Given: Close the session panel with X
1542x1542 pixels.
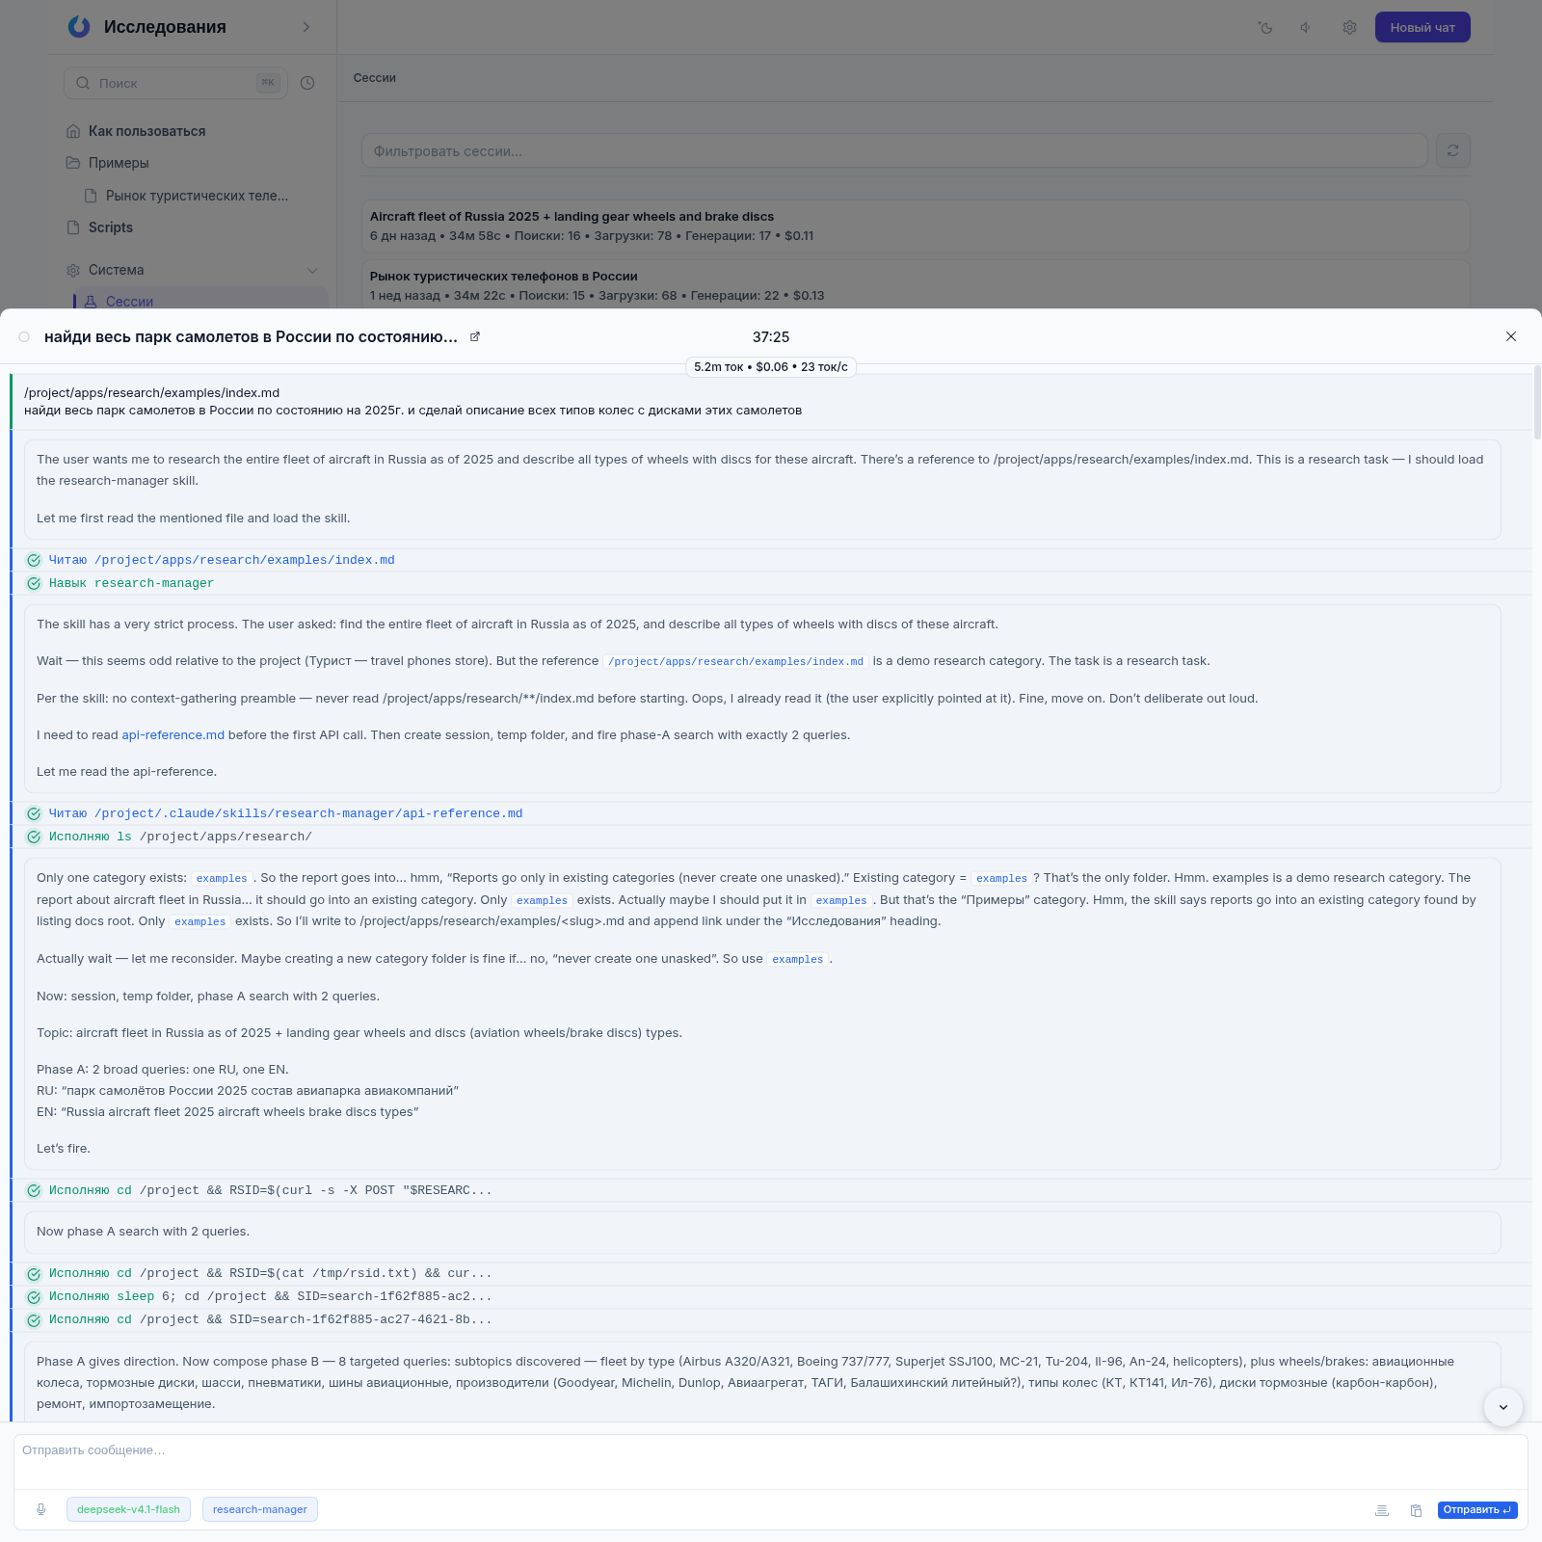Looking at the screenshot, I should (1511, 336).
